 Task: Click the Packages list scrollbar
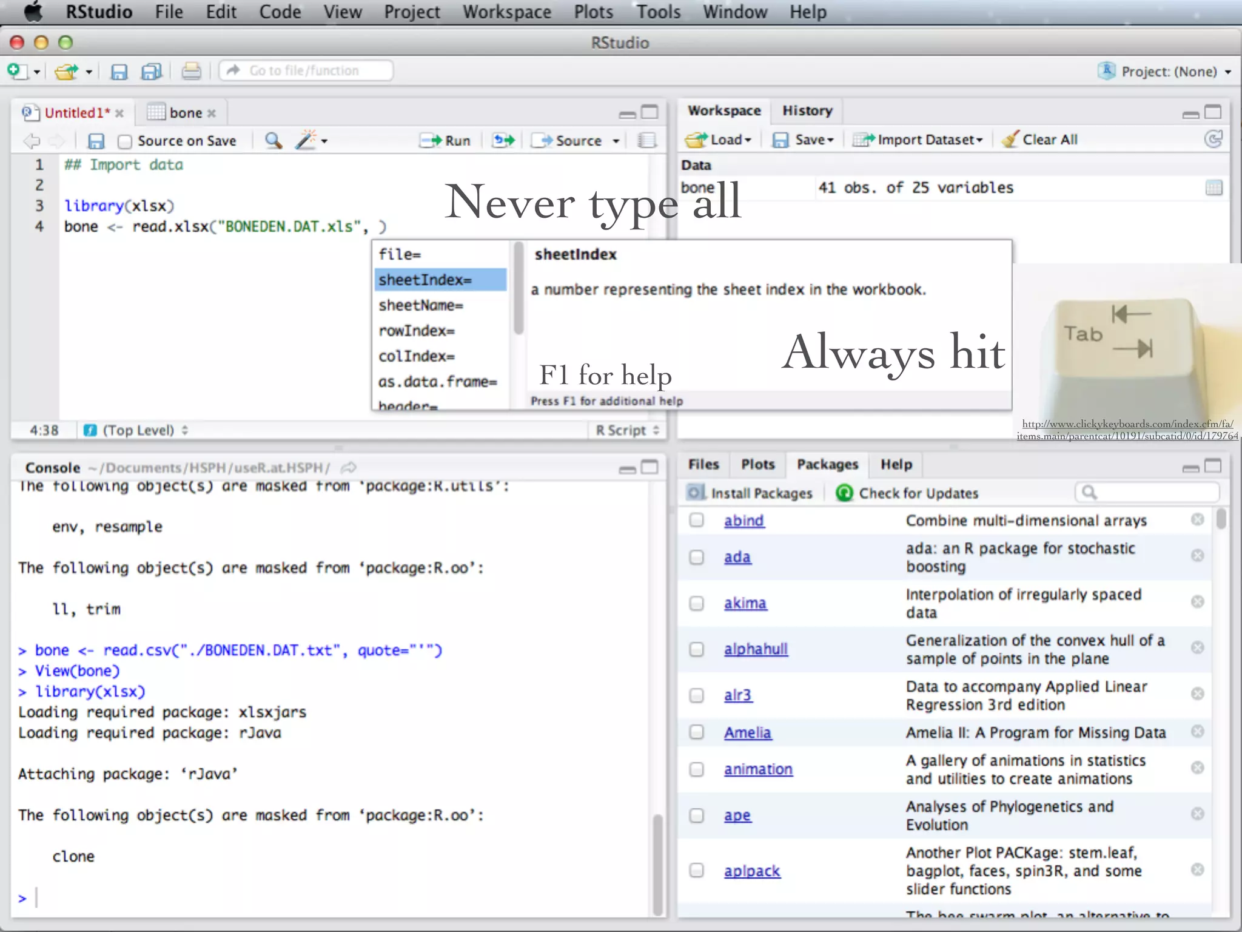pos(1221,519)
